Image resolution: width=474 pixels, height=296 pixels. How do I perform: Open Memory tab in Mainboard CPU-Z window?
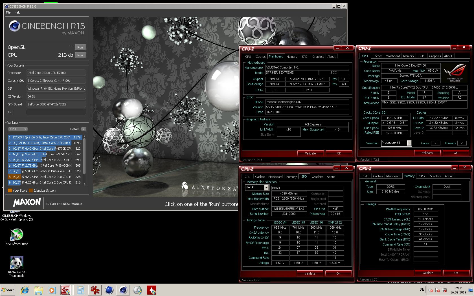click(x=292, y=57)
